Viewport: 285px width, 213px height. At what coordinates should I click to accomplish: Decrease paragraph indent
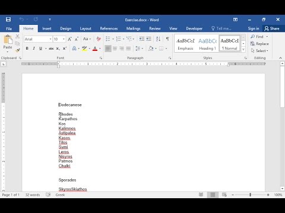[x=142, y=39]
